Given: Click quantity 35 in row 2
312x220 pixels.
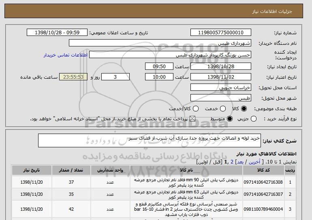Looking at the screenshot, I should (x=71, y=194).
